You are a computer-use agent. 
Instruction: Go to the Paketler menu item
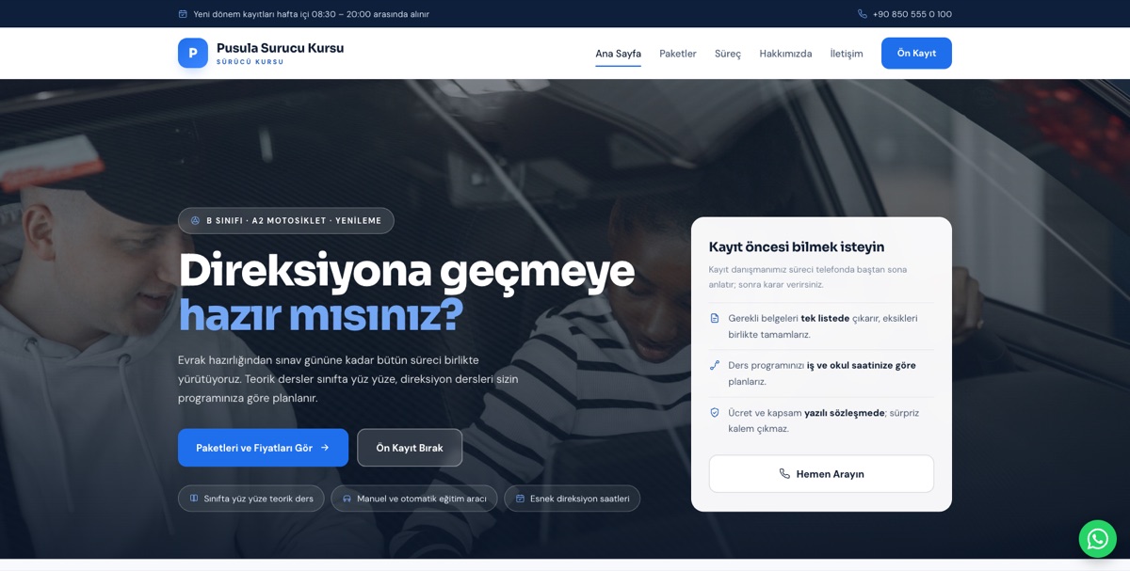point(678,54)
